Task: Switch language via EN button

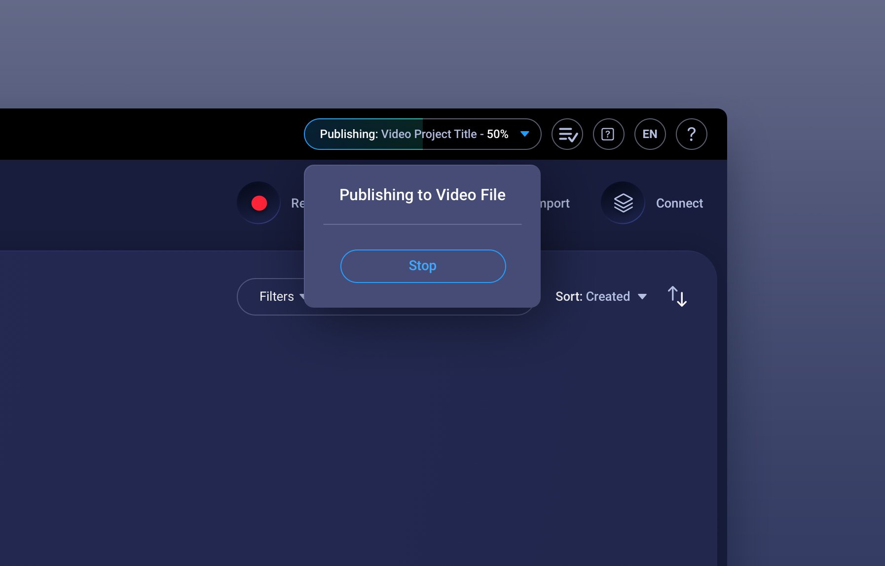Action: coord(650,134)
